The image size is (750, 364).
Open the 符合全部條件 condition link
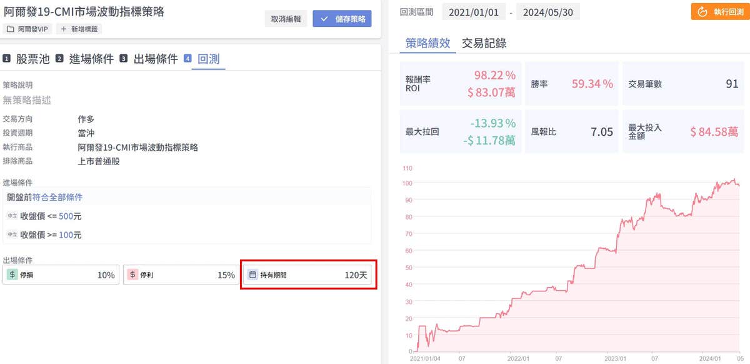57,197
